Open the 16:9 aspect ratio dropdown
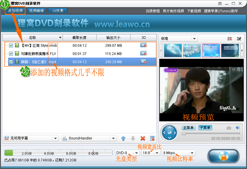This screenshot has height=169, width=247. [x=150, y=153]
